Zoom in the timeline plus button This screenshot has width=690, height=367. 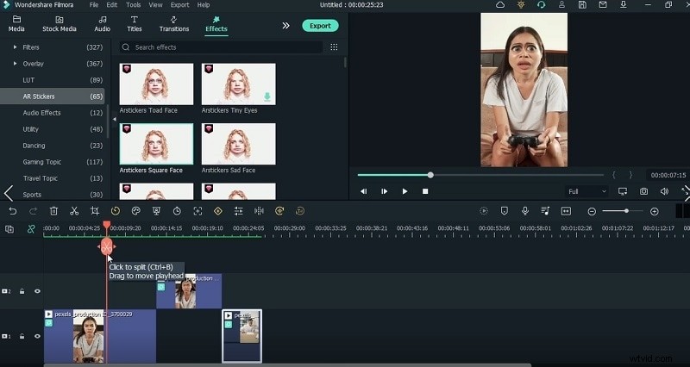click(x=655, y=212)
